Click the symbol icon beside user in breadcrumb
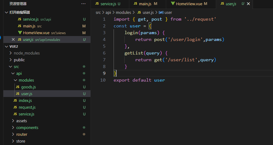The height and width of the screenshot is (145, 273). point(161,13)
